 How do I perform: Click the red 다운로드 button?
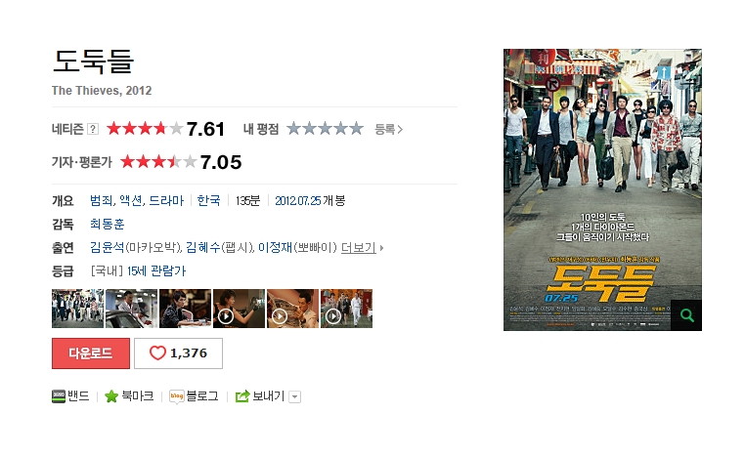pyautogui.click(x=91, y=353)
